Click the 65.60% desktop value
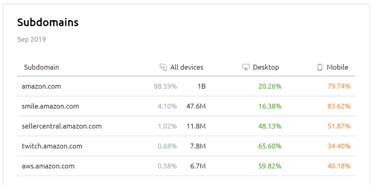 pyautogui.click(x=270, y=146)
